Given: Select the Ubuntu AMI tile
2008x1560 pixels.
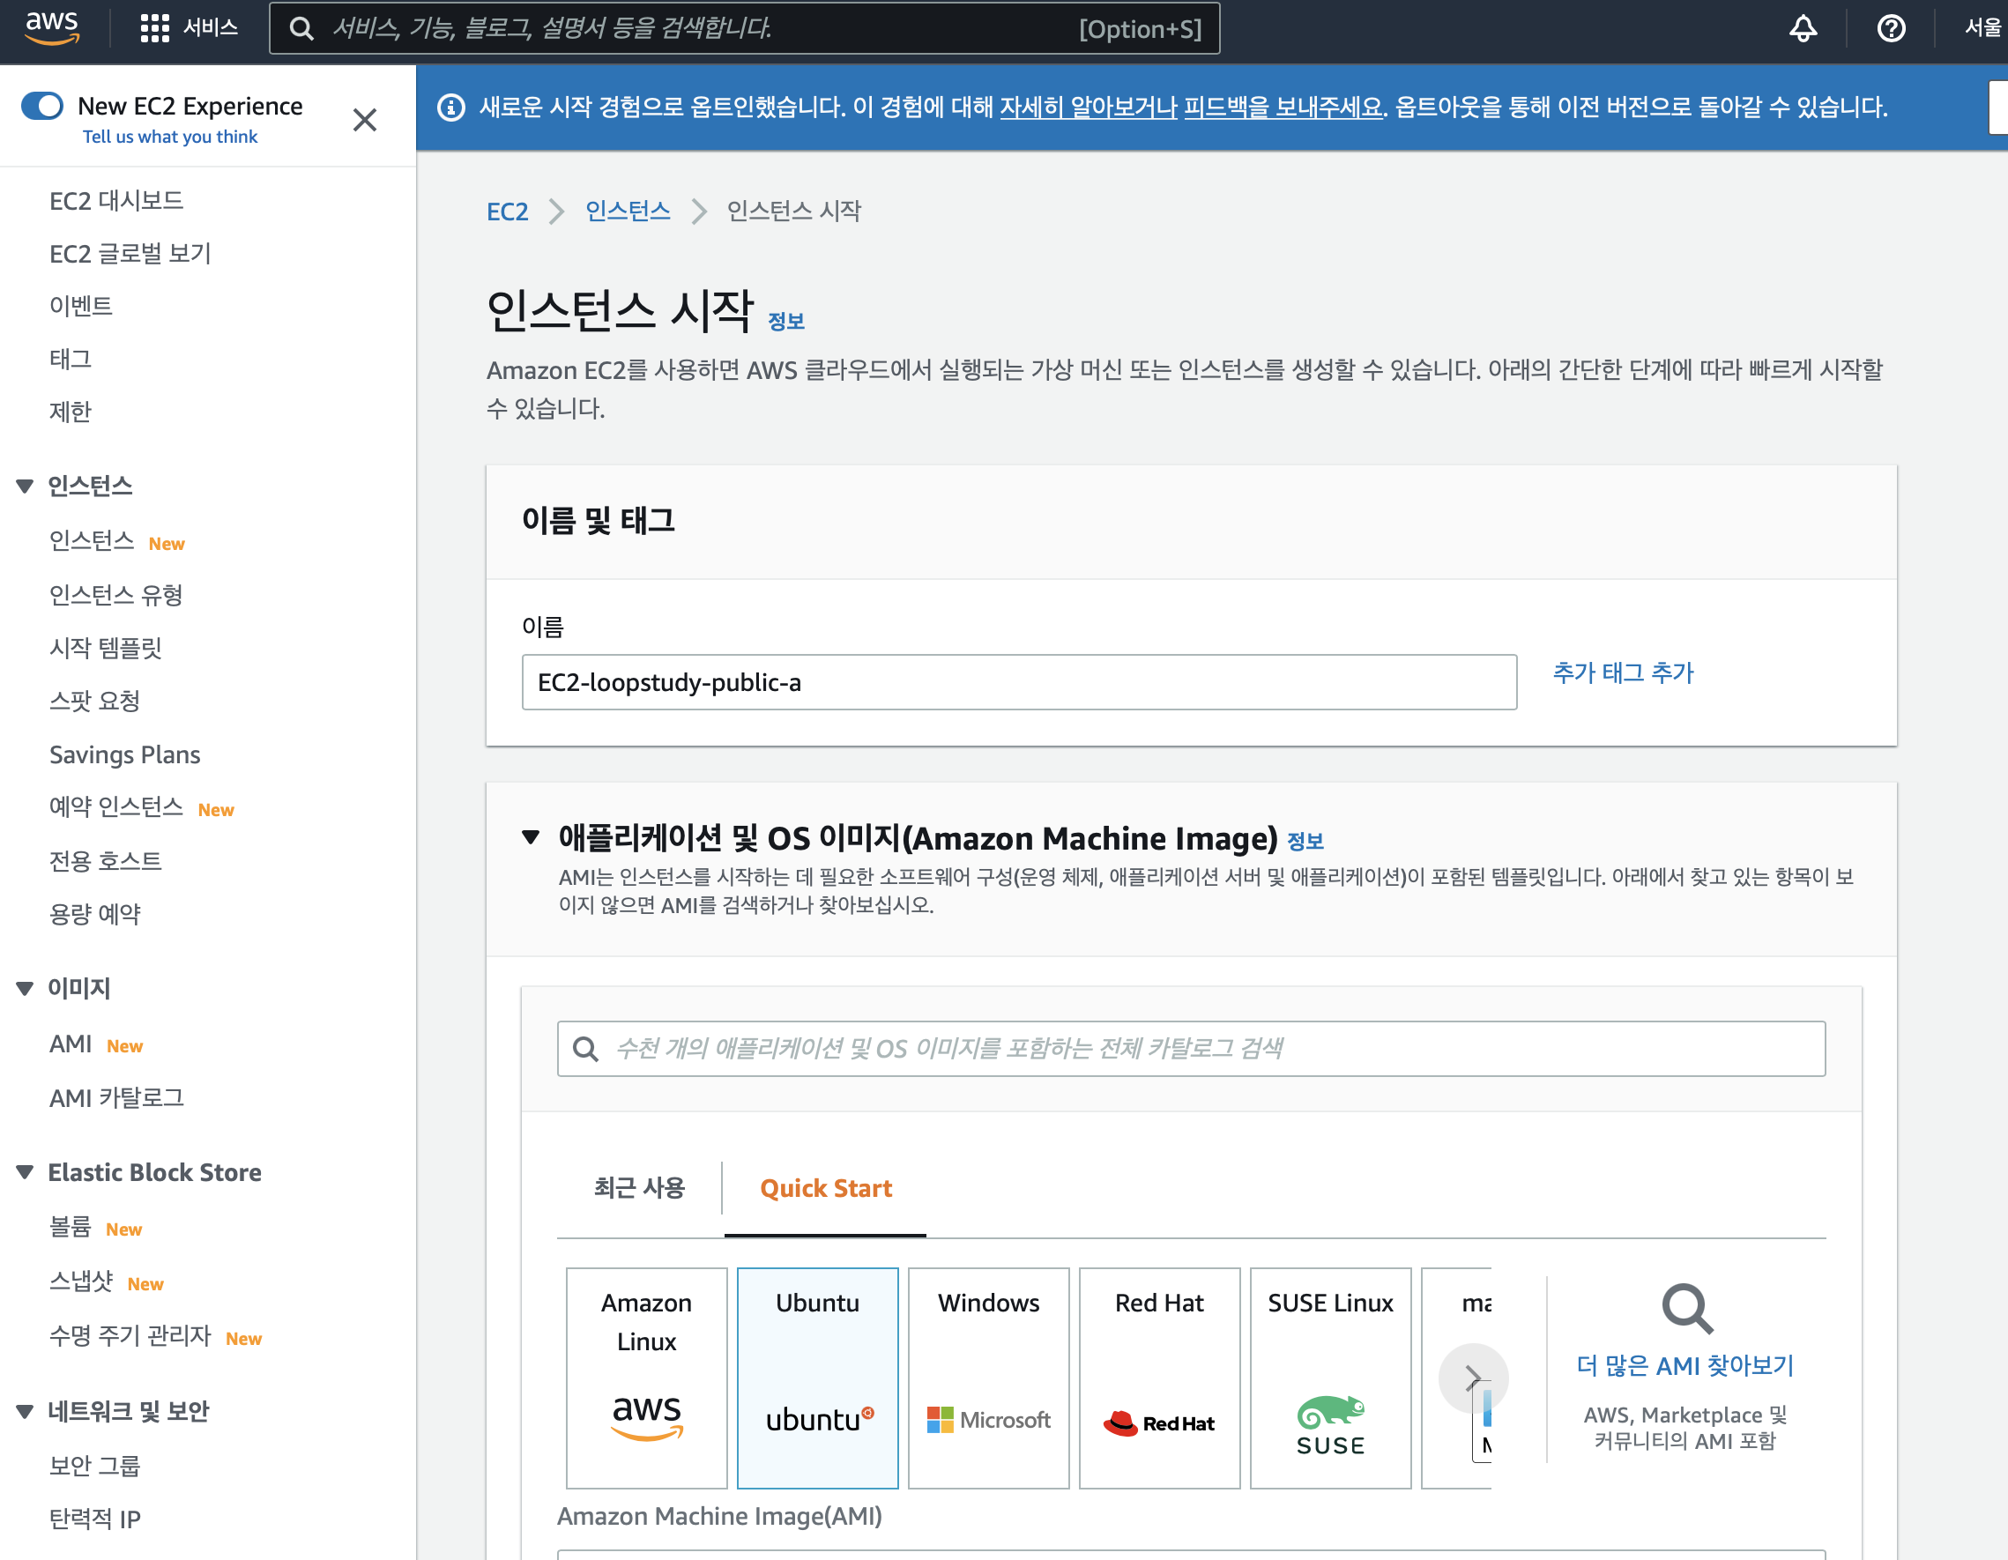Looking at the screenshot, I should tap(816, 1376).
